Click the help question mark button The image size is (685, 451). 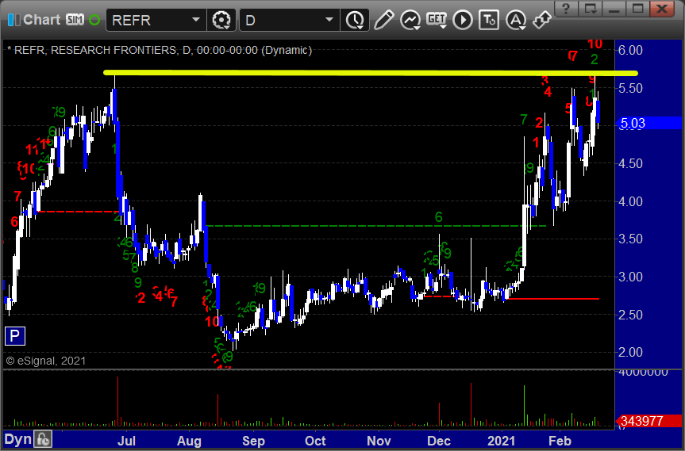click(x=566, y=8)
